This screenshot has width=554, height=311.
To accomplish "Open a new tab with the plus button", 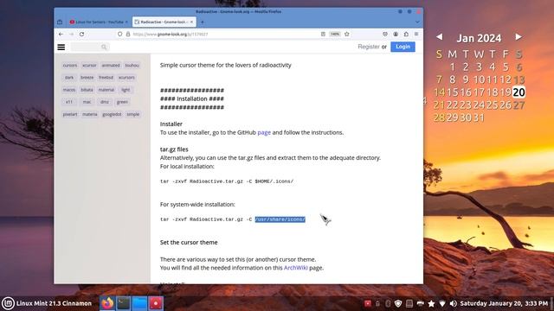I will click(x=202, y=22).
